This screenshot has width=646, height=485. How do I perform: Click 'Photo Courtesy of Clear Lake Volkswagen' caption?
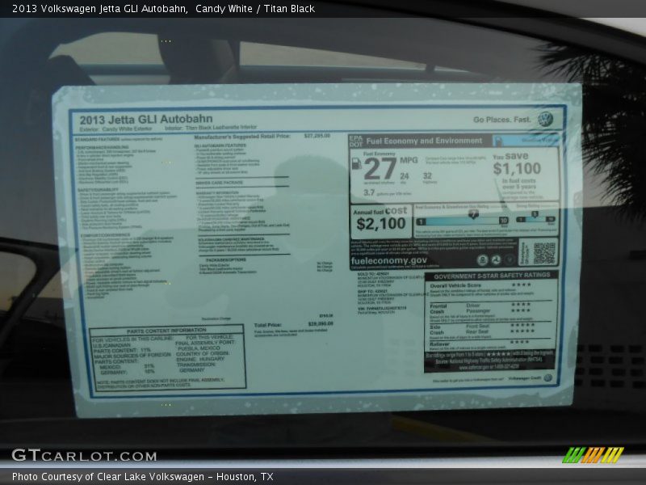108,477
